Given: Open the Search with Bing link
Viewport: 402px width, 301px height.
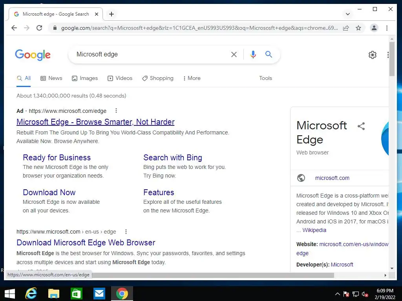Looking at the screenshot, I should click(x=173, y=158).
